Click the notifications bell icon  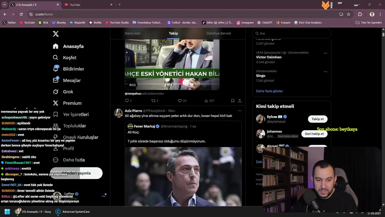[56, 69]
